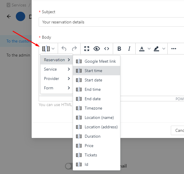This screenshot has height=174, width=184.
Task: Go back with the arrow button
Action: coord(9,16)
